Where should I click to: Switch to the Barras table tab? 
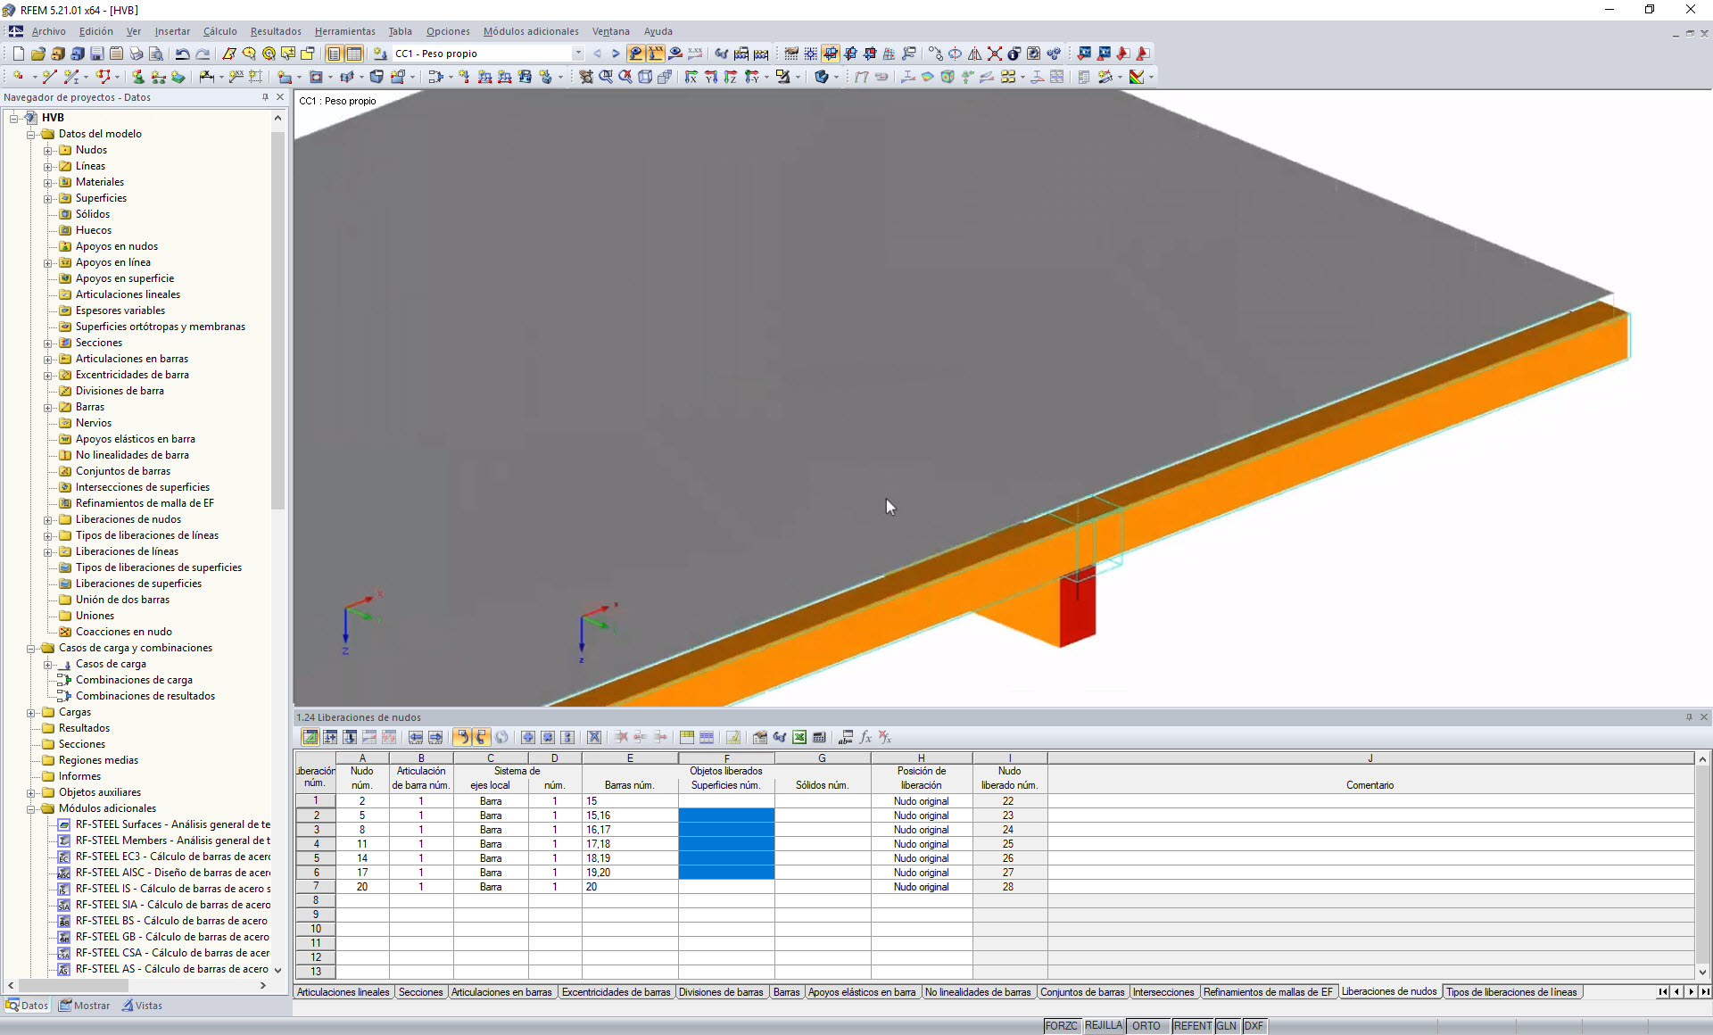click(x=786, y=991)
